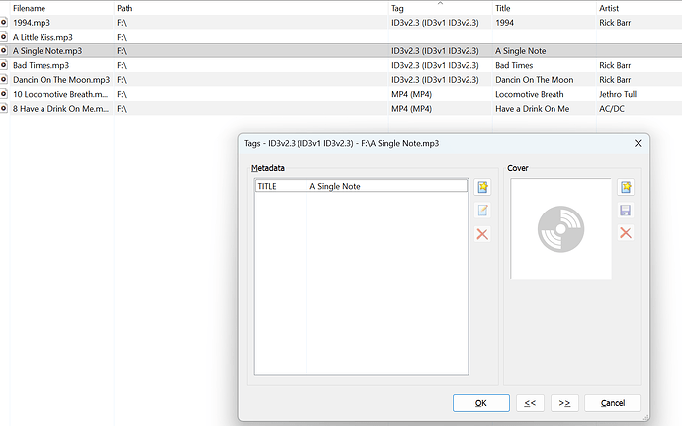Click the file icon next to Dancin On The Moon.mp3

4,80
